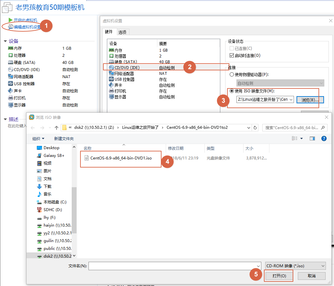
Task: Select use physical drive radio button
Action: pyautogui.click(x=232, y=75)
